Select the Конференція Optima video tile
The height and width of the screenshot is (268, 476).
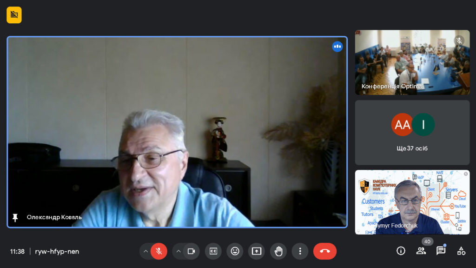click(412, 62)
